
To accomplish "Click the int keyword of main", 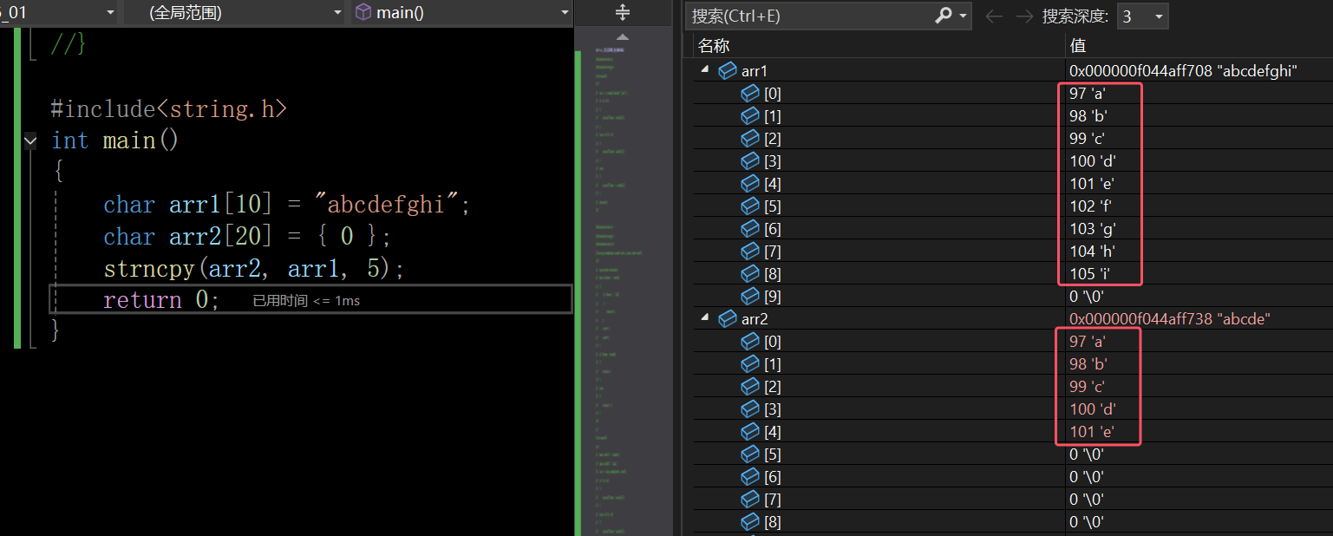I will [69, 141].
